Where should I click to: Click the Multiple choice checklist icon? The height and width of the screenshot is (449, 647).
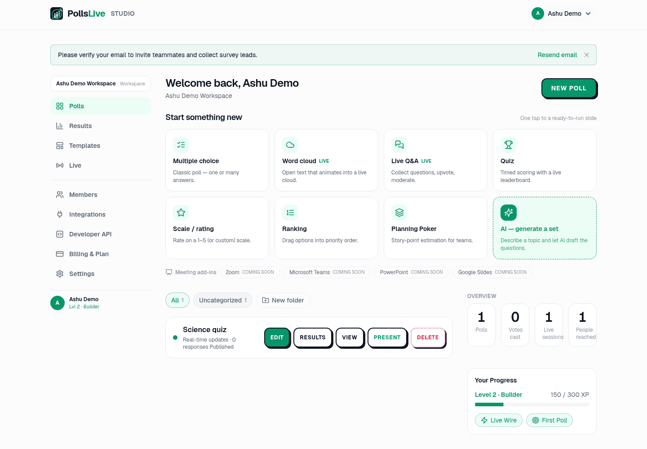pos(181,145)
